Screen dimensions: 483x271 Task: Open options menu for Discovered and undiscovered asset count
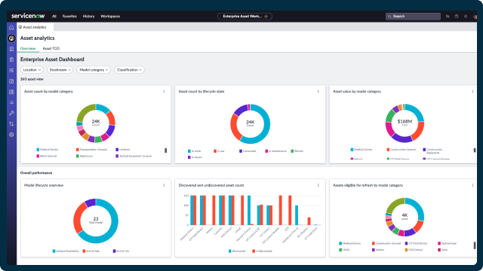(x=318, y=185)
